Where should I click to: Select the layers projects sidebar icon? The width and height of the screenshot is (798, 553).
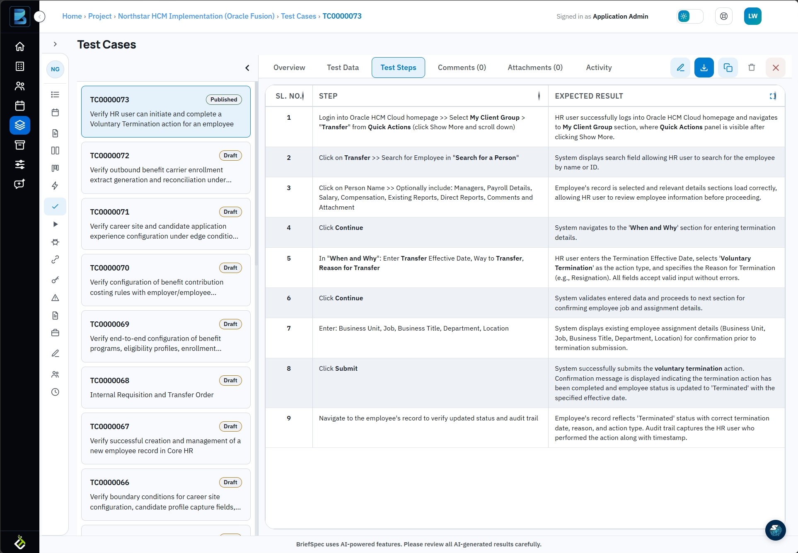pos(19,125)
